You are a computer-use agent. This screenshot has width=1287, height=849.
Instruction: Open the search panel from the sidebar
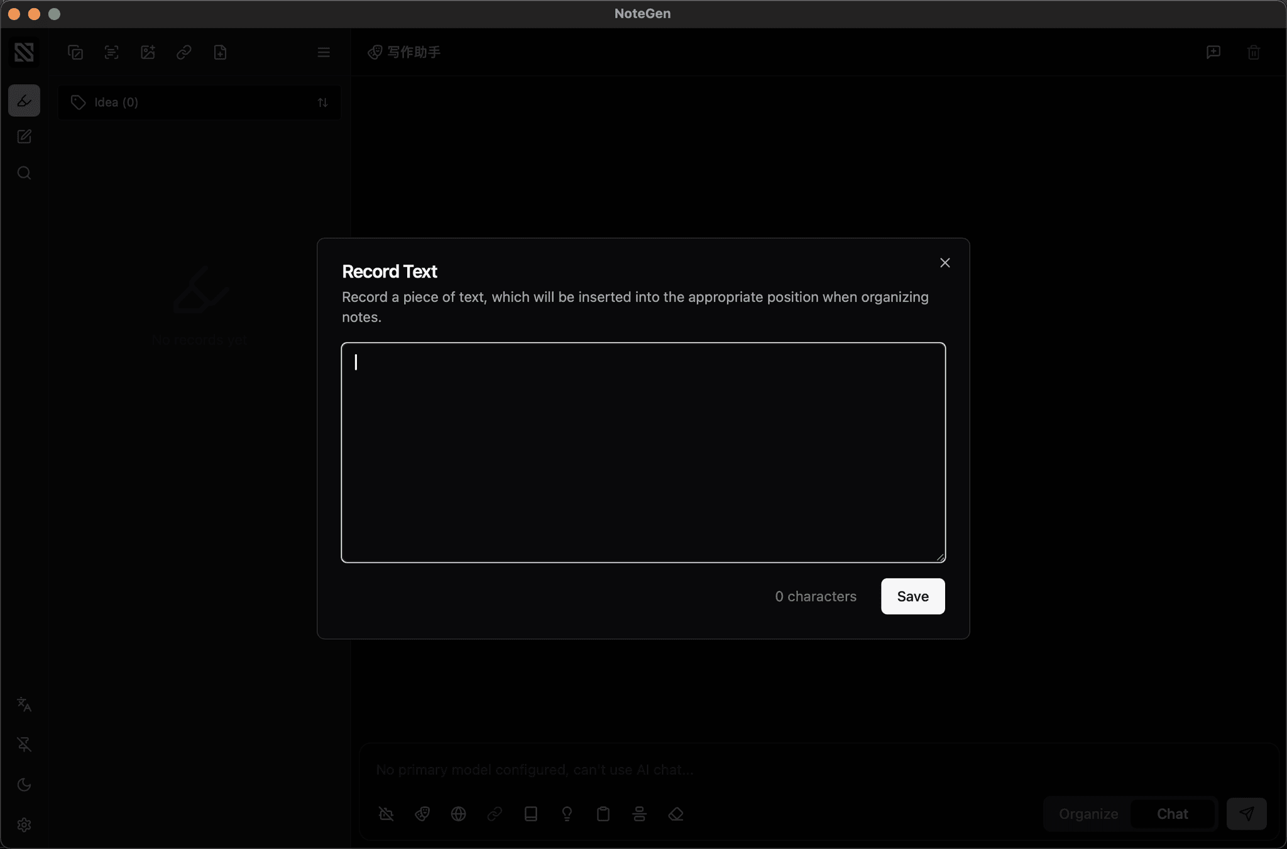(24, 173)
